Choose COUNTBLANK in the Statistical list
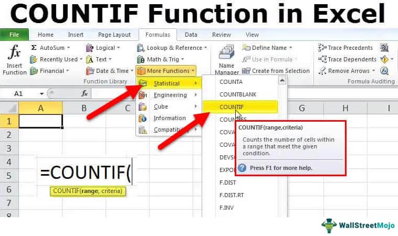Viewport: 398px width, 236px height. pyautogui.click(x=238, y=94)
